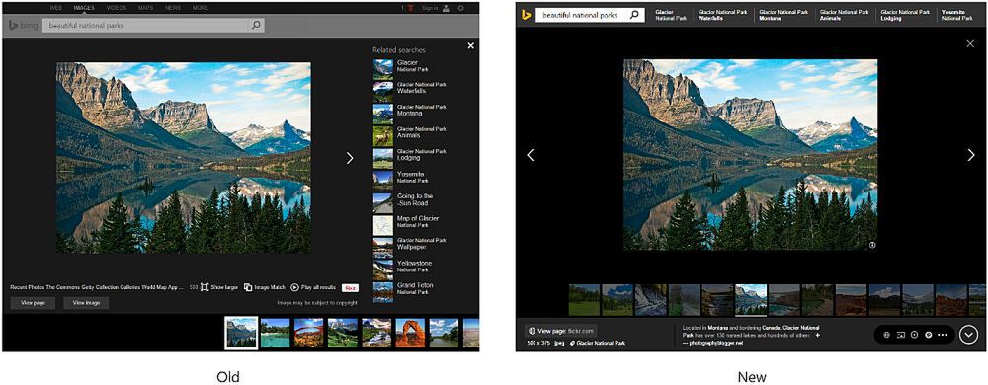Viewport: 988px width, 385px height.
Task: Click the Sign in link in old Bing
Action: [430, 8]
